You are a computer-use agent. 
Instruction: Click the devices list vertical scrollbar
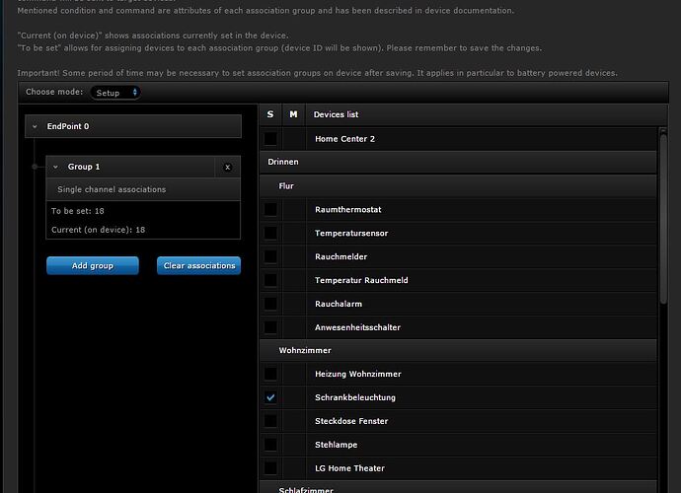coord(663,246)
